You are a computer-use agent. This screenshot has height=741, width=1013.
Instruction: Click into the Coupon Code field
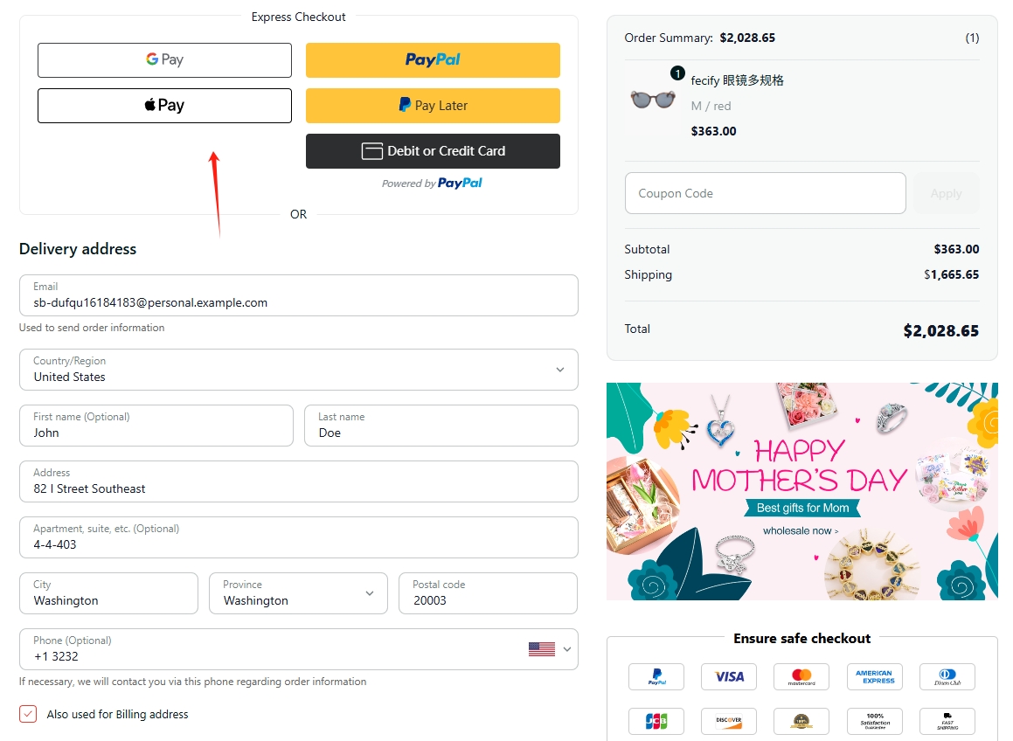point(765,193)
